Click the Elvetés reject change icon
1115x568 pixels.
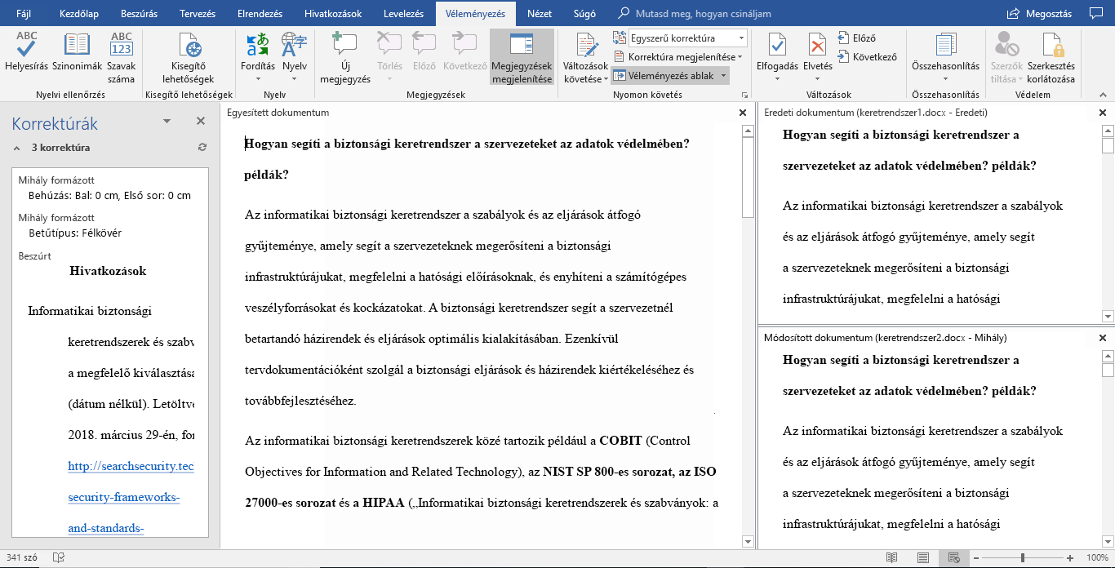point(817,47)
